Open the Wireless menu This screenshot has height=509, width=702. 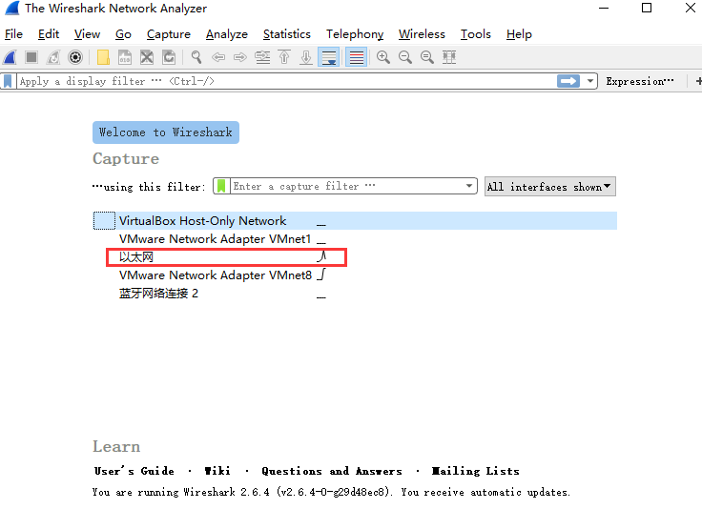click(x=422, y=34)
